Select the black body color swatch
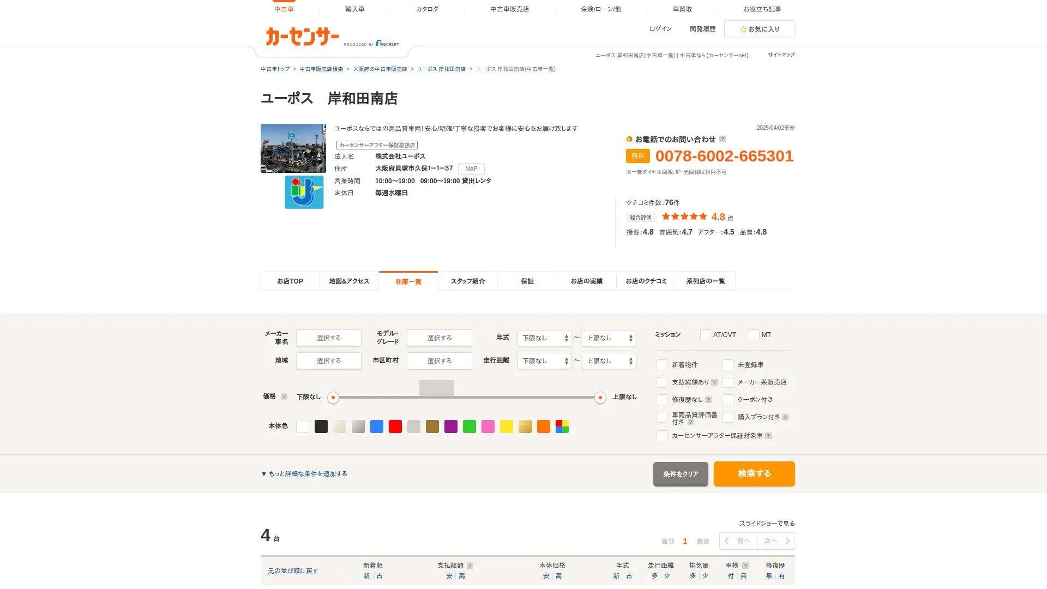1047x589 pixels. pyautogui.click(x=321, y=426)
